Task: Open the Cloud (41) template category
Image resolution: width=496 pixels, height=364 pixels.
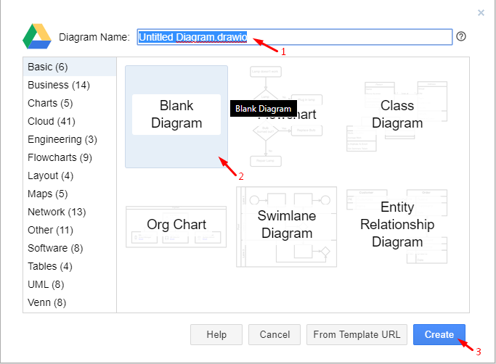Action: point(52,121)
